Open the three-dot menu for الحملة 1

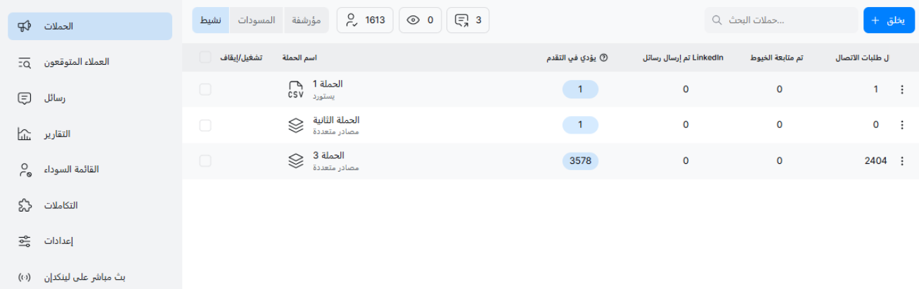coord(902,89)
